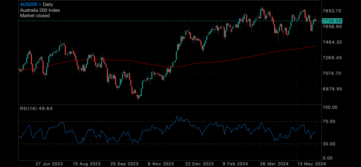This screenshot has height=167, width=361.
Task: Click the RSI 30.00 oversold level label
Action: click(x=329, y=144)
